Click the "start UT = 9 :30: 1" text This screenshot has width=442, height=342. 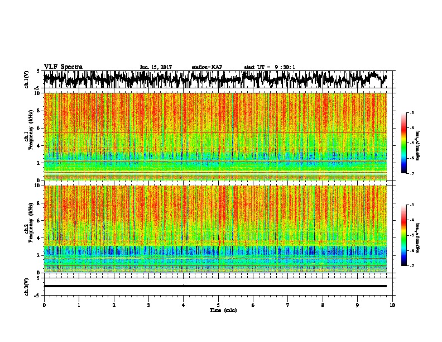(x=270, y=67)
